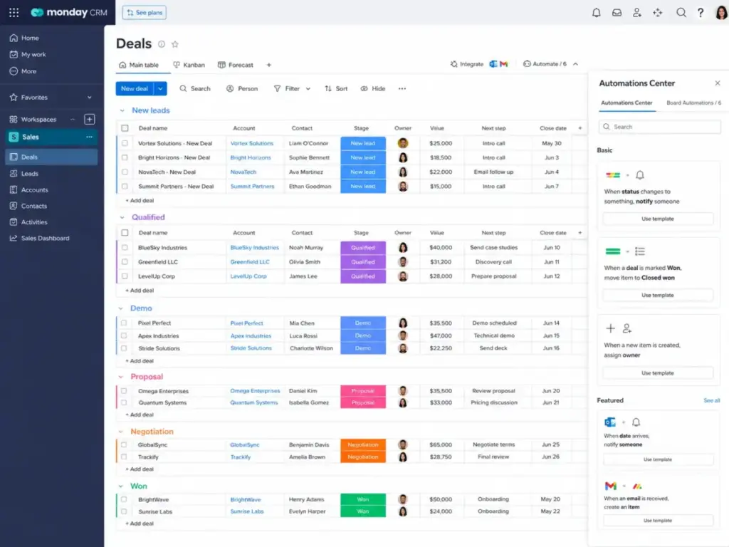Click See all featured automations
The height and width of the screenshot is (547, 729).
711,400
